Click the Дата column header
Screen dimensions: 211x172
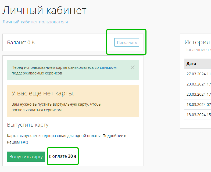(x=191, y=64)
